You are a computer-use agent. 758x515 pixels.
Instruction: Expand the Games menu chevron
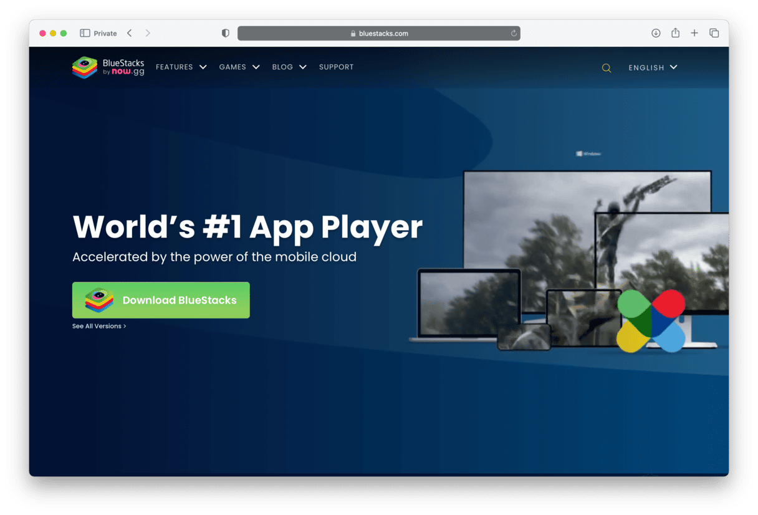[256, 67]
